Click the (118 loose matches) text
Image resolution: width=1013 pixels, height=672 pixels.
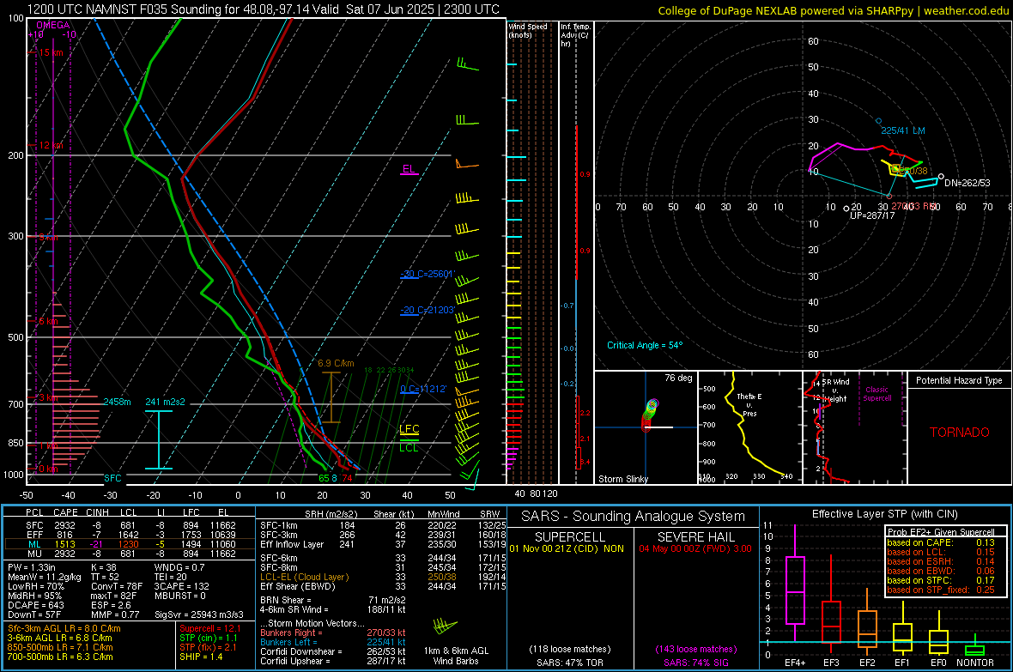pyautogui.click(x=570, y=649)
